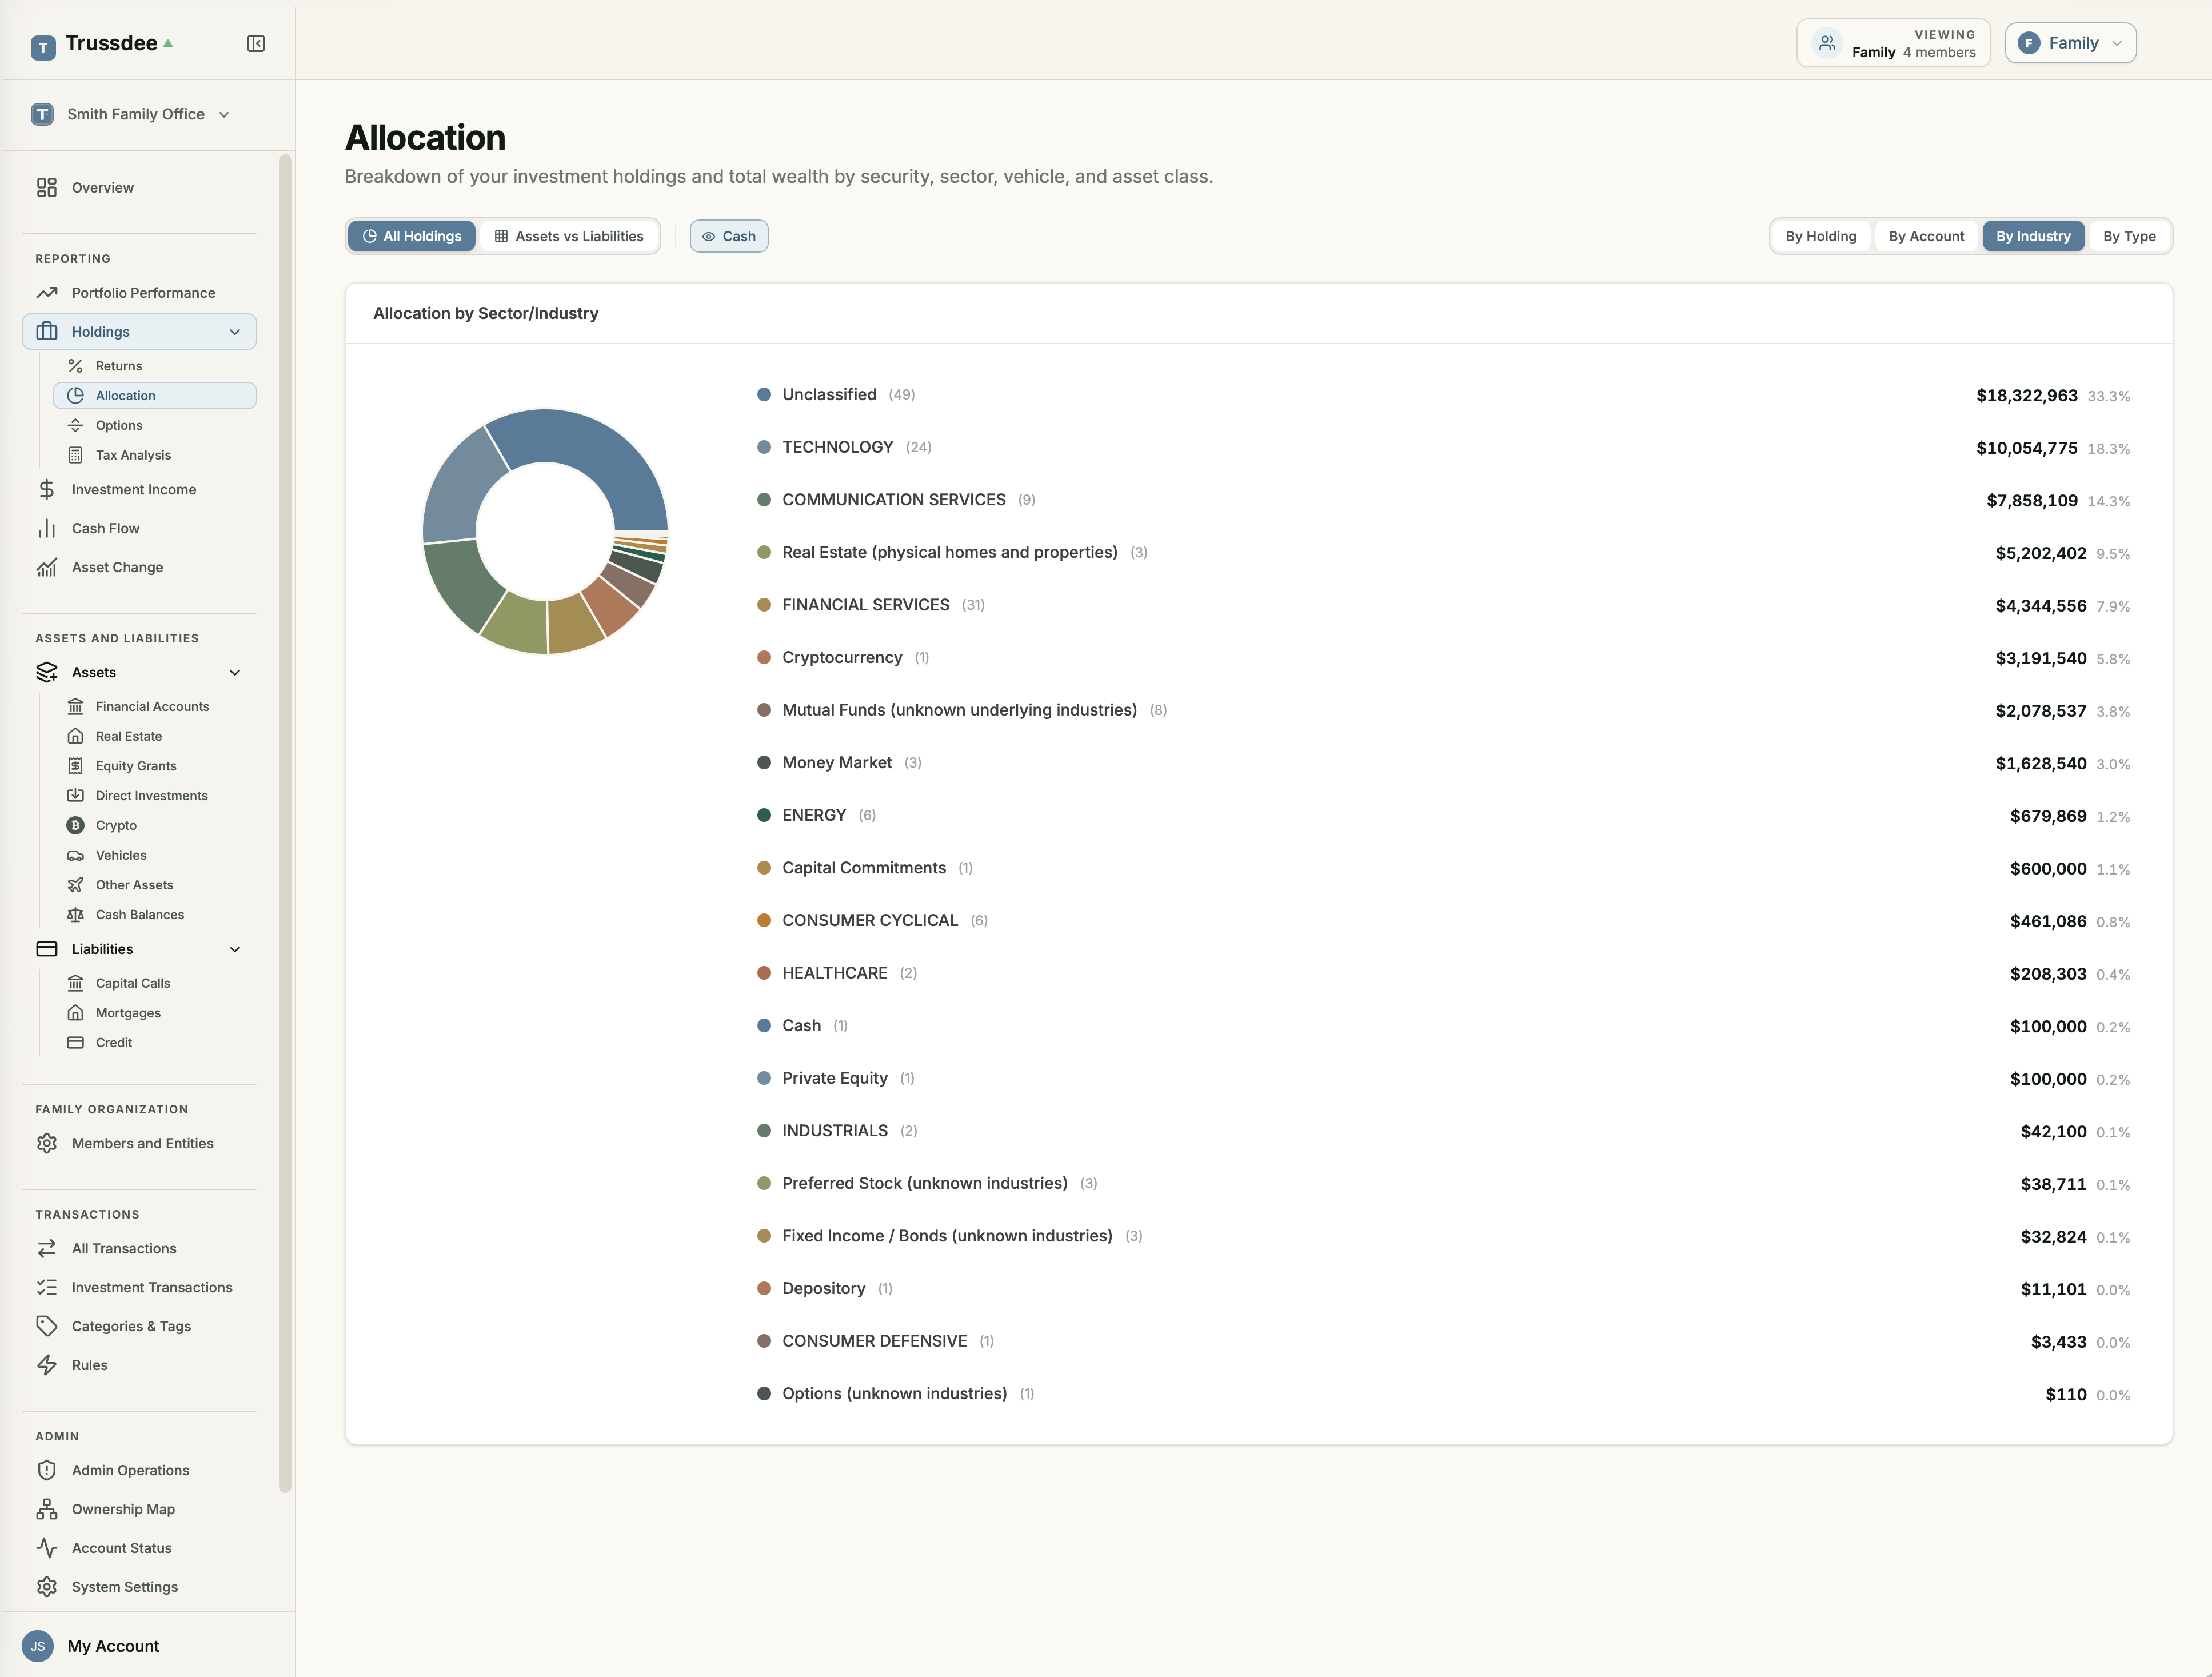This screenshot has height=1677, width=2212.
Task: Click Categories & Tags tag icon
Action: click(x=47, y=1327)
